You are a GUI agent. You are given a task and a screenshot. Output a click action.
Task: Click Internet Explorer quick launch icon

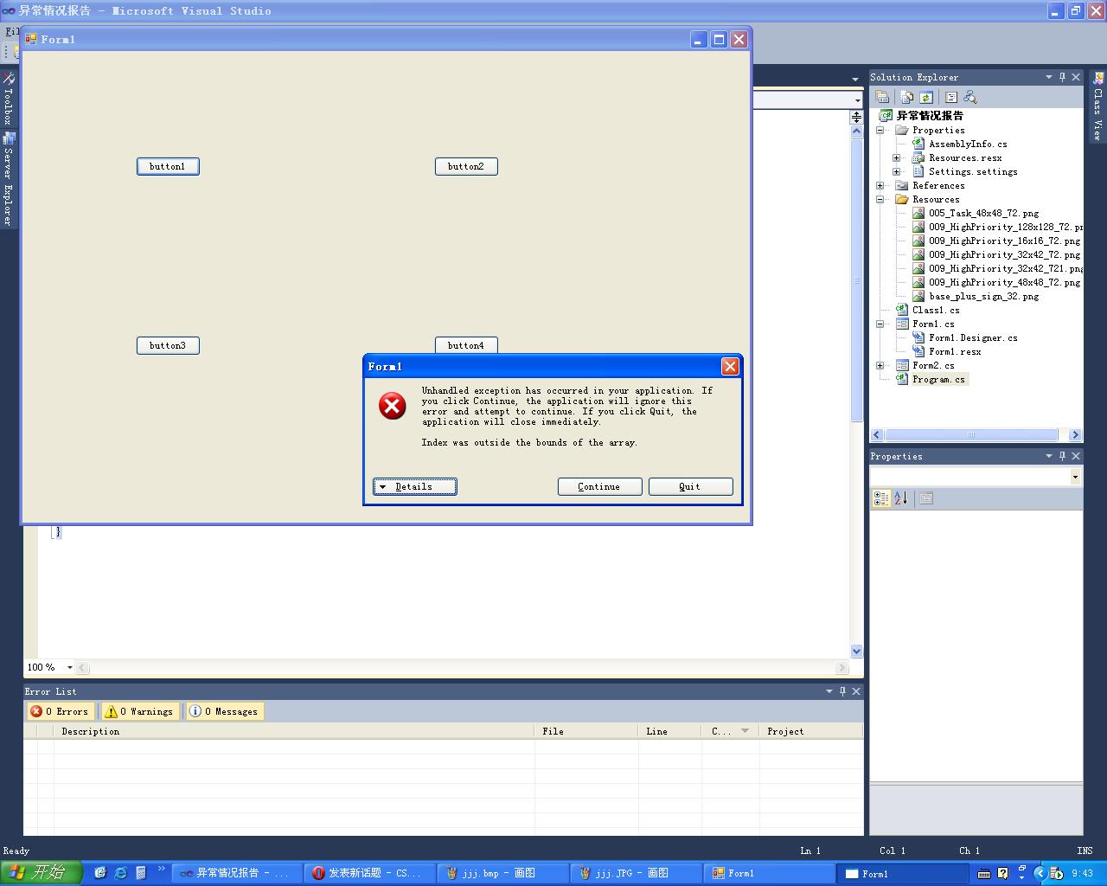tap(120, 873)
